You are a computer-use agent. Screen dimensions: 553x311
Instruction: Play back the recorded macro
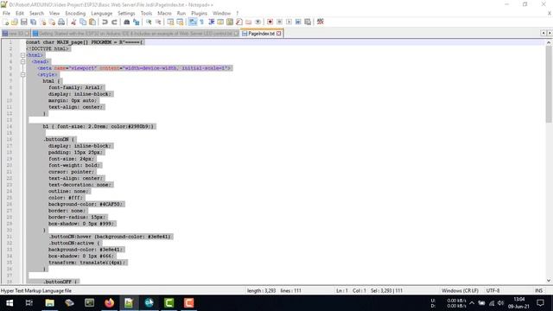289,22
